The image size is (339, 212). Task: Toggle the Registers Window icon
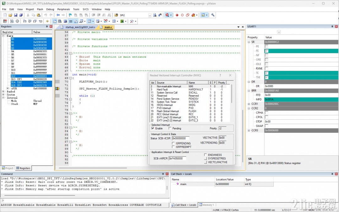71,21
